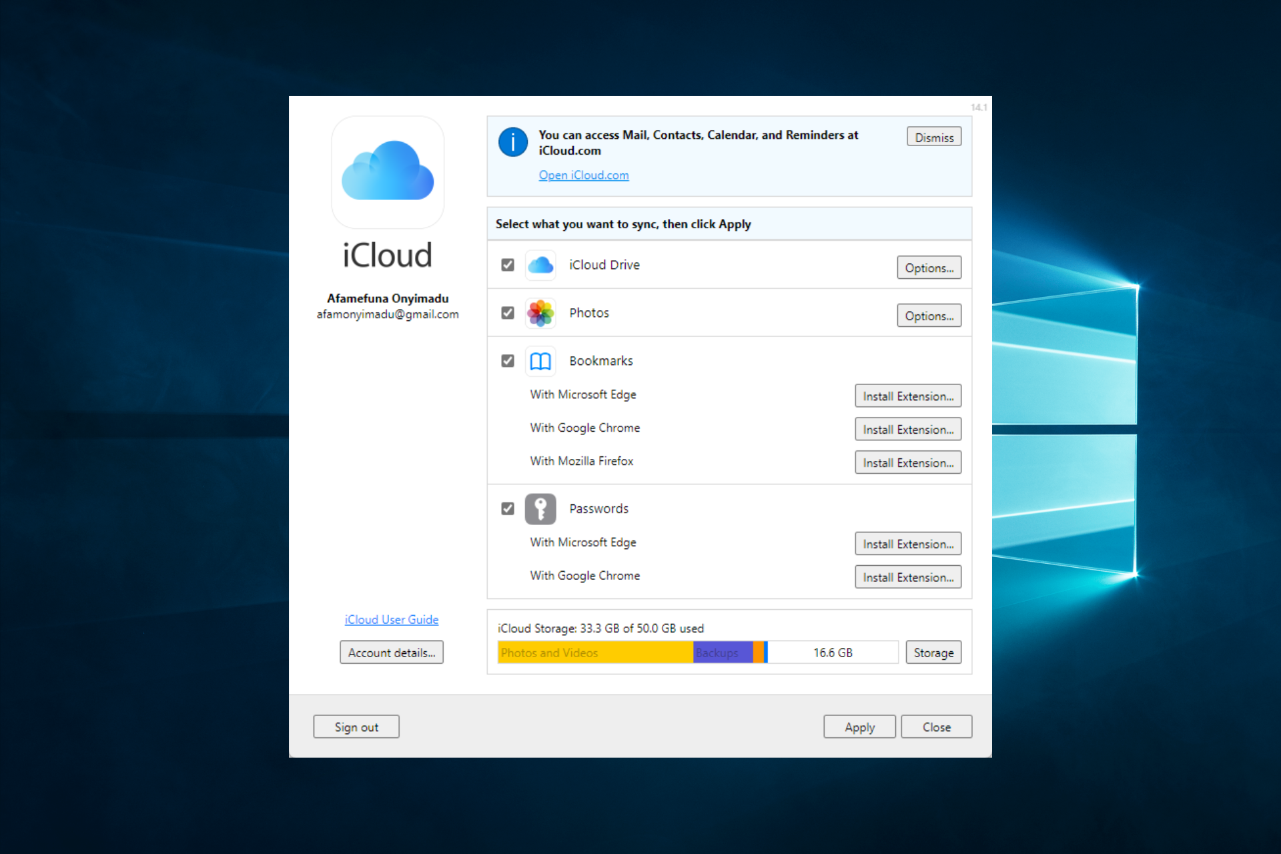Click Apply to save sync settings
The image size is (1281, 854).
[x=859, y=727]
